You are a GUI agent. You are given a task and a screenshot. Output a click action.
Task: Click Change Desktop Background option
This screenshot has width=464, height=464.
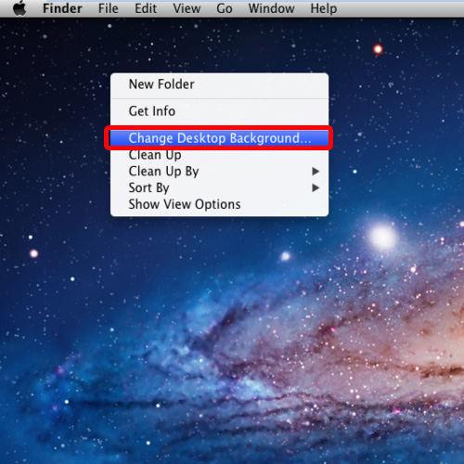pos(219,138)
